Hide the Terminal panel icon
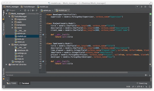The width and height of the screenshot is (154, 91). pyautogui.click(x=150, y=75)
